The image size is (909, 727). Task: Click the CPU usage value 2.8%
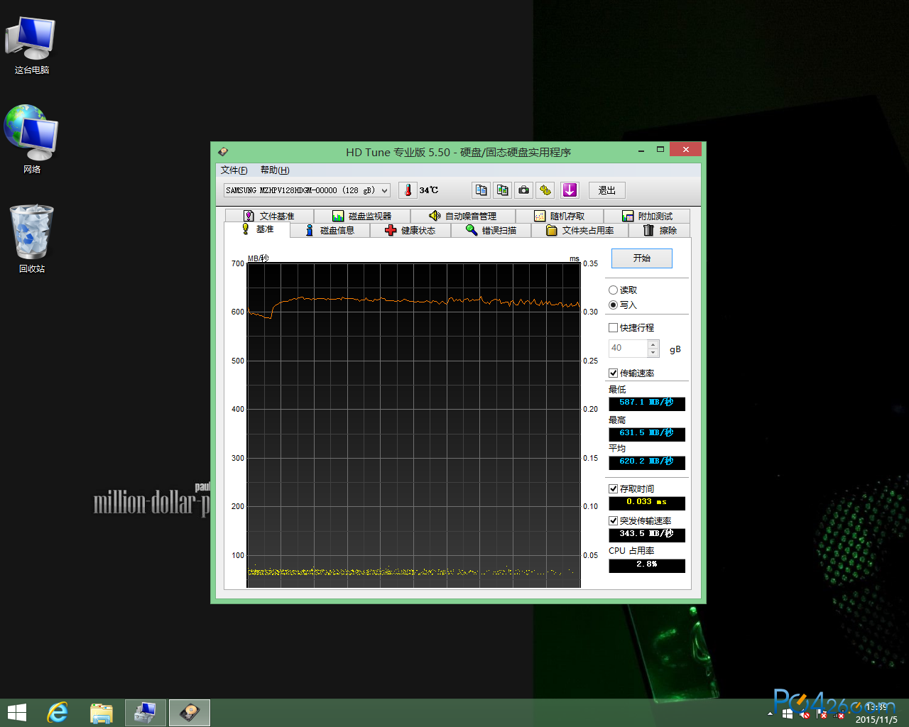(x=647, y=565)
